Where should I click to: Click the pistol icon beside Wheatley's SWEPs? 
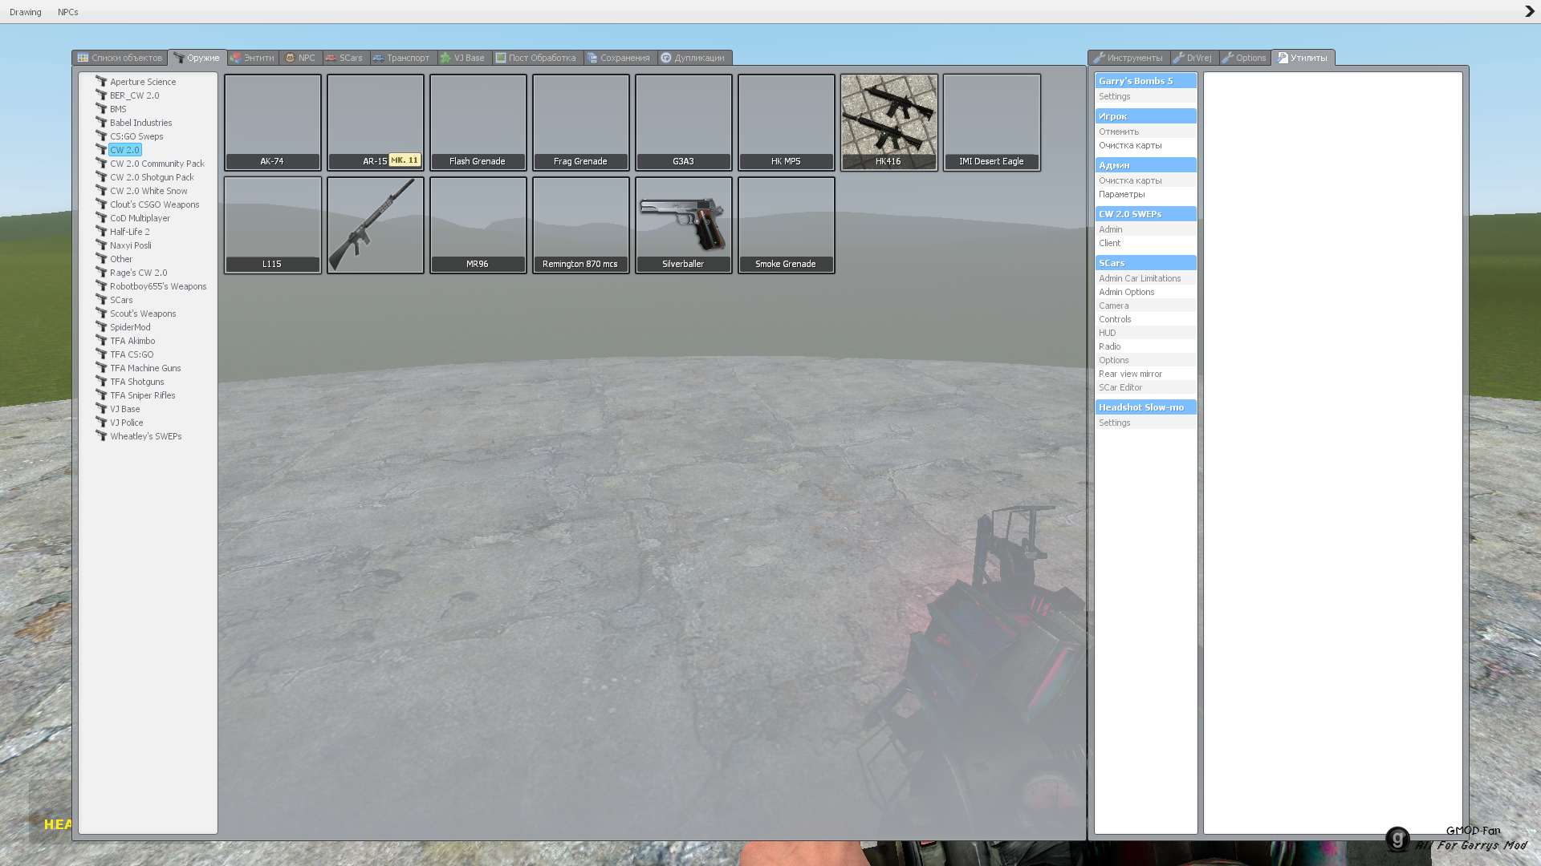click(101, 435)
